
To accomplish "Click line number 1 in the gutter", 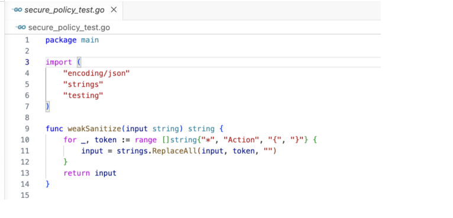I will [27, 40].
